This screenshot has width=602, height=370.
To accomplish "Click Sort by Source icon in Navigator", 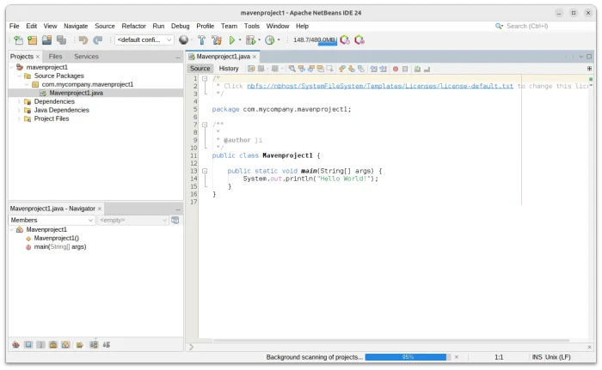I will tap(107, 345).
